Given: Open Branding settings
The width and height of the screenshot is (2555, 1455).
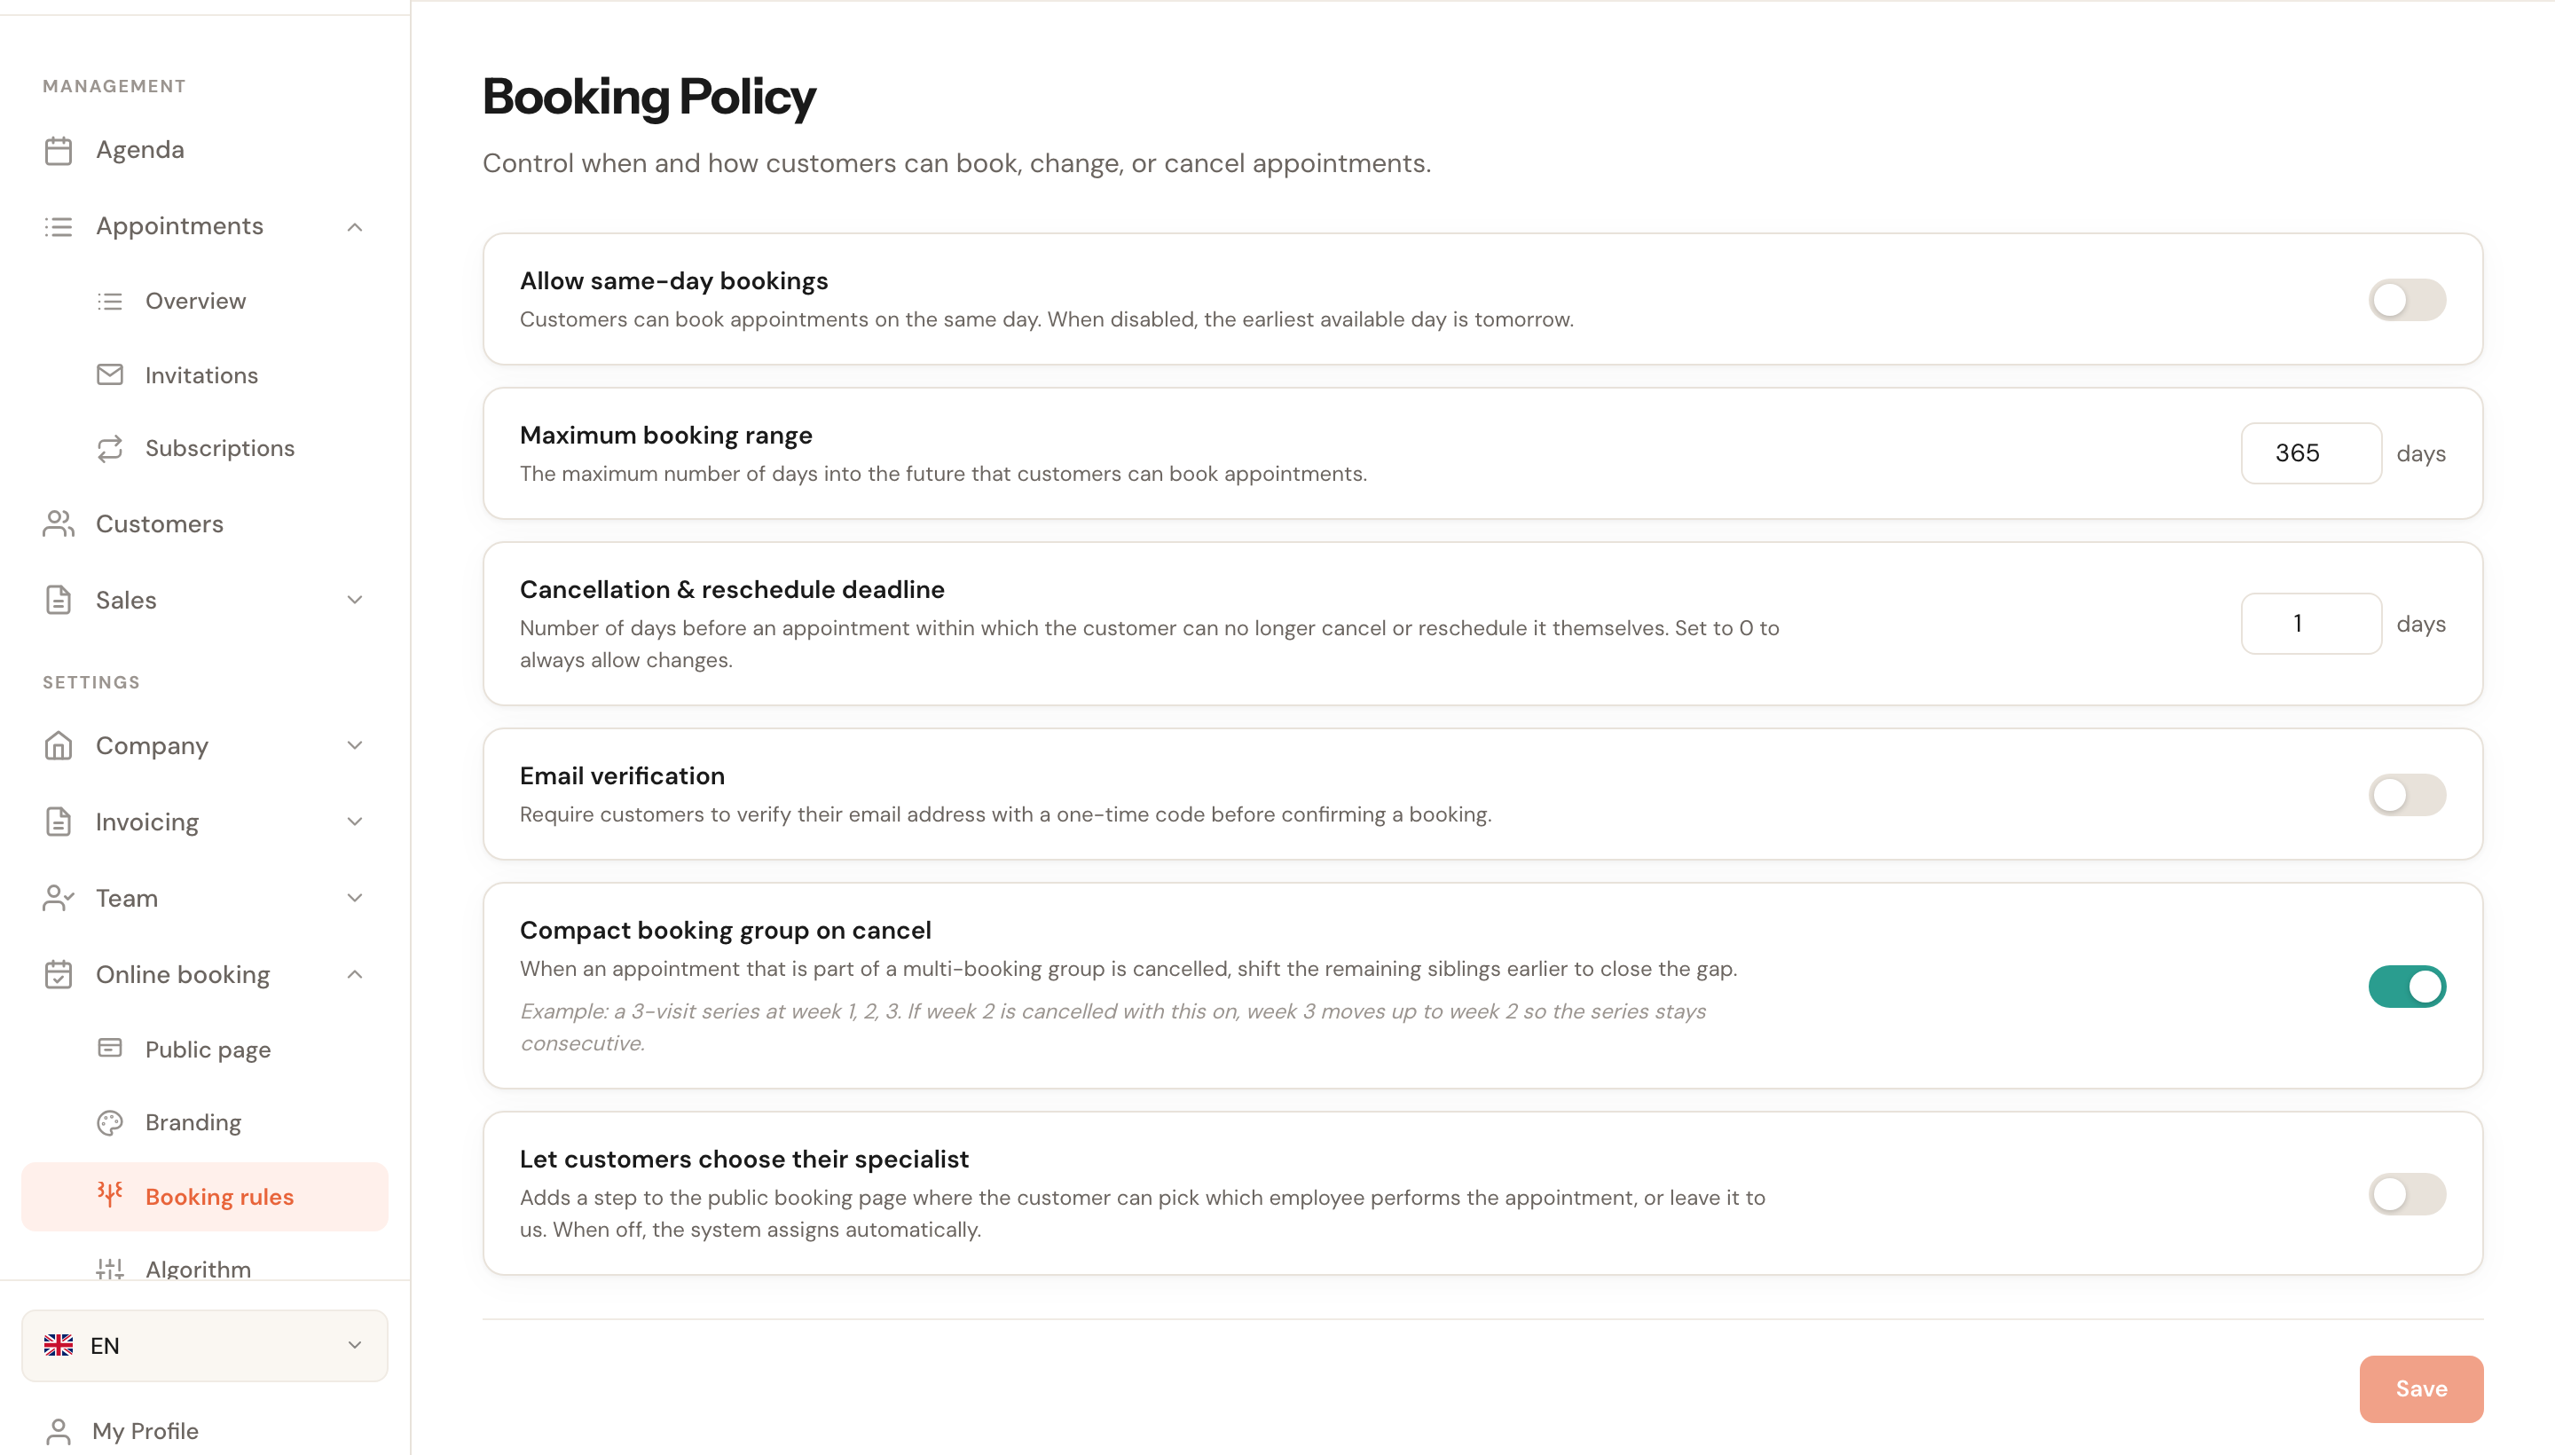Looking at the screenshot, I should 205,1122.
